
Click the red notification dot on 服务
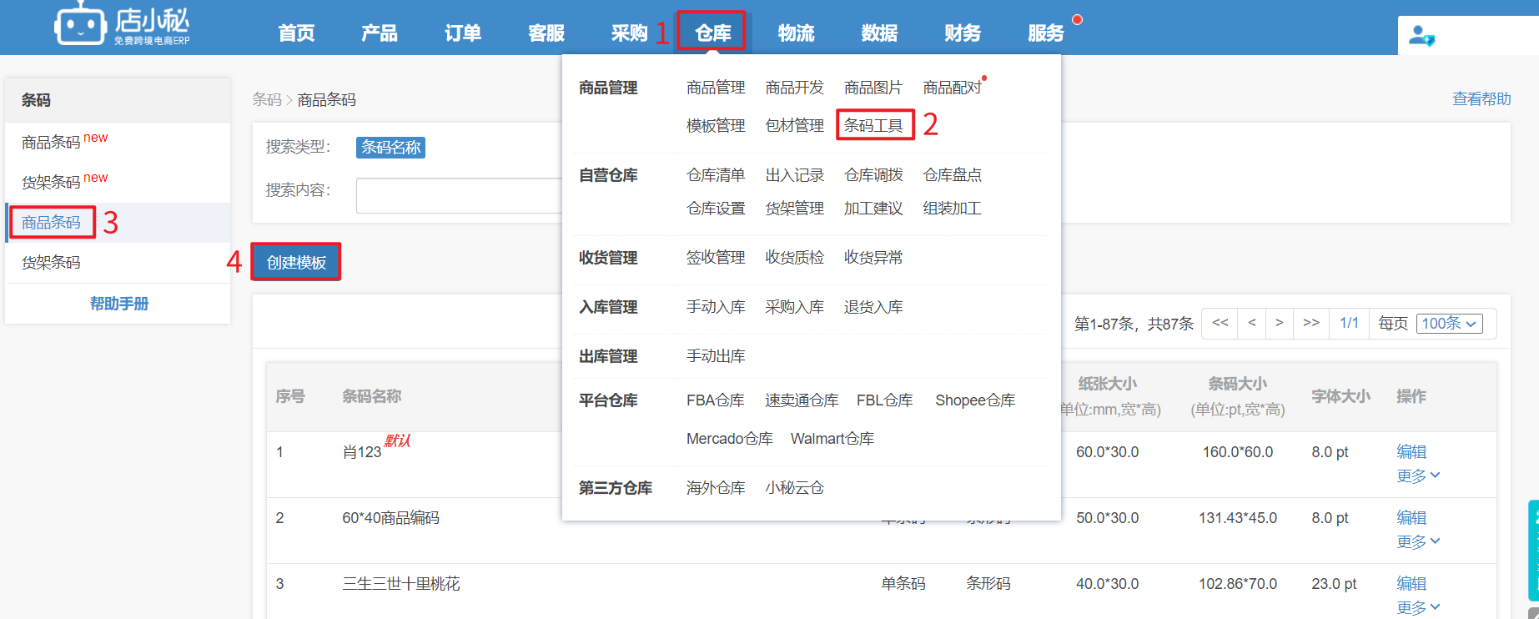(x=1077, y=19)
